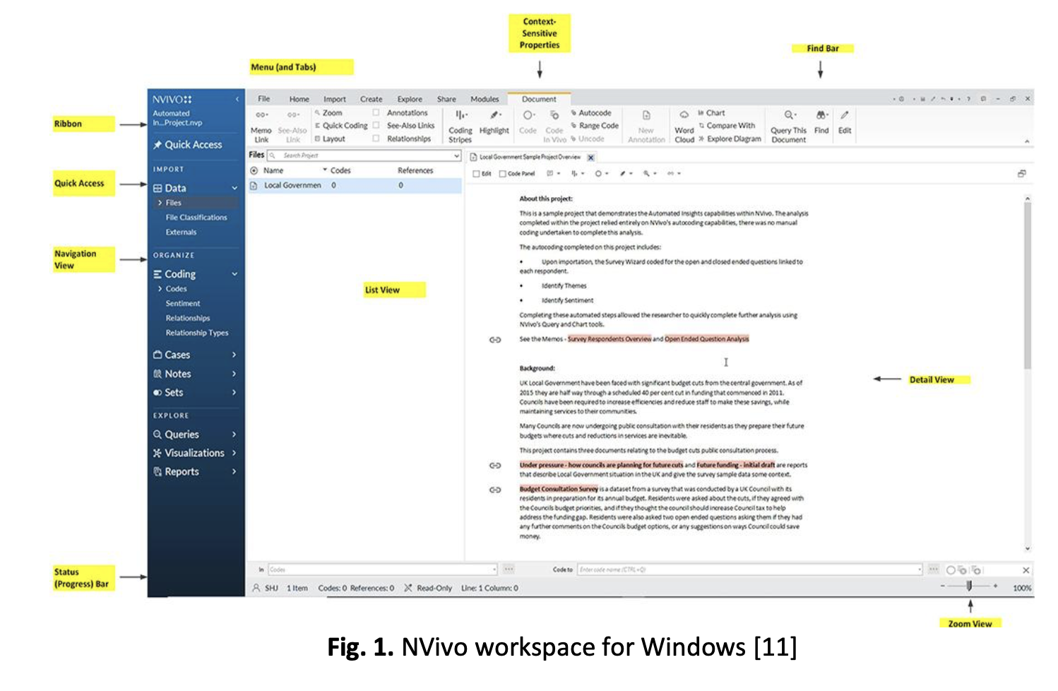This screenshot has height=691, width=1058.
Task: Click Query This Document icon
Action: pos(790,114)
